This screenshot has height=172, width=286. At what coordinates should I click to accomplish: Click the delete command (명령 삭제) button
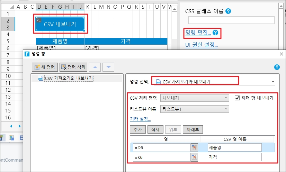(x=73, y=67)
